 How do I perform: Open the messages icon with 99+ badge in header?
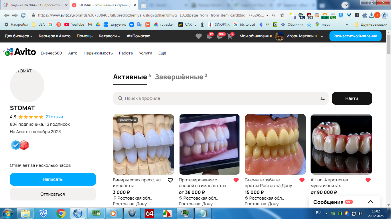point(220,36)
